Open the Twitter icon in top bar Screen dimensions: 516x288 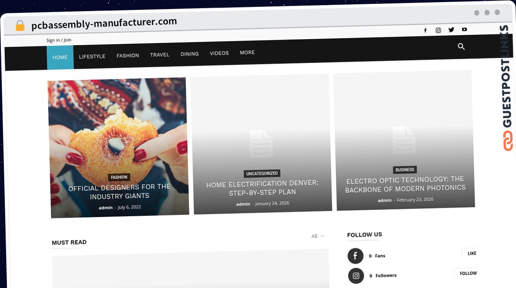pos(451,30)
